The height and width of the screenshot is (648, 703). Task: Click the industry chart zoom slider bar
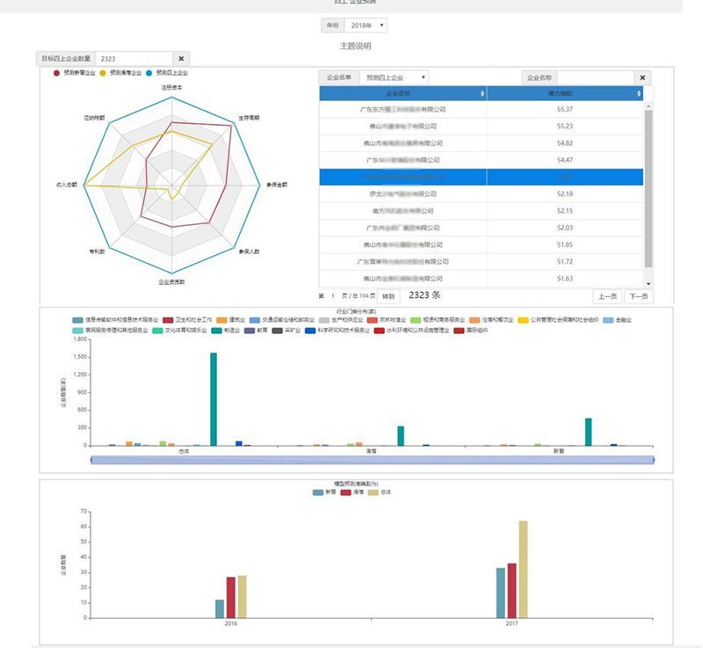click(371, 459)
